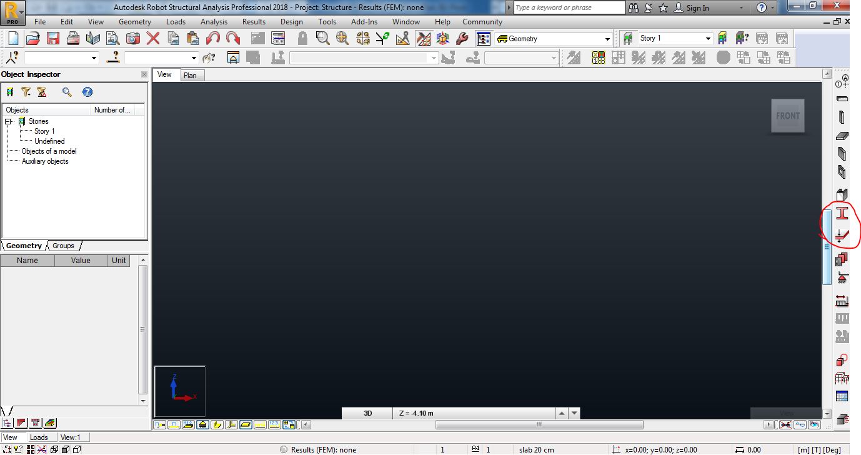Image resolution: width=861 pixels, height=455 pixels.
Task: Click the Undo arrow icon
Action: point(213,39)
